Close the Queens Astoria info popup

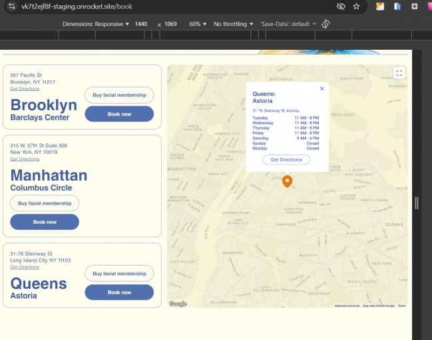click(322, 88)
